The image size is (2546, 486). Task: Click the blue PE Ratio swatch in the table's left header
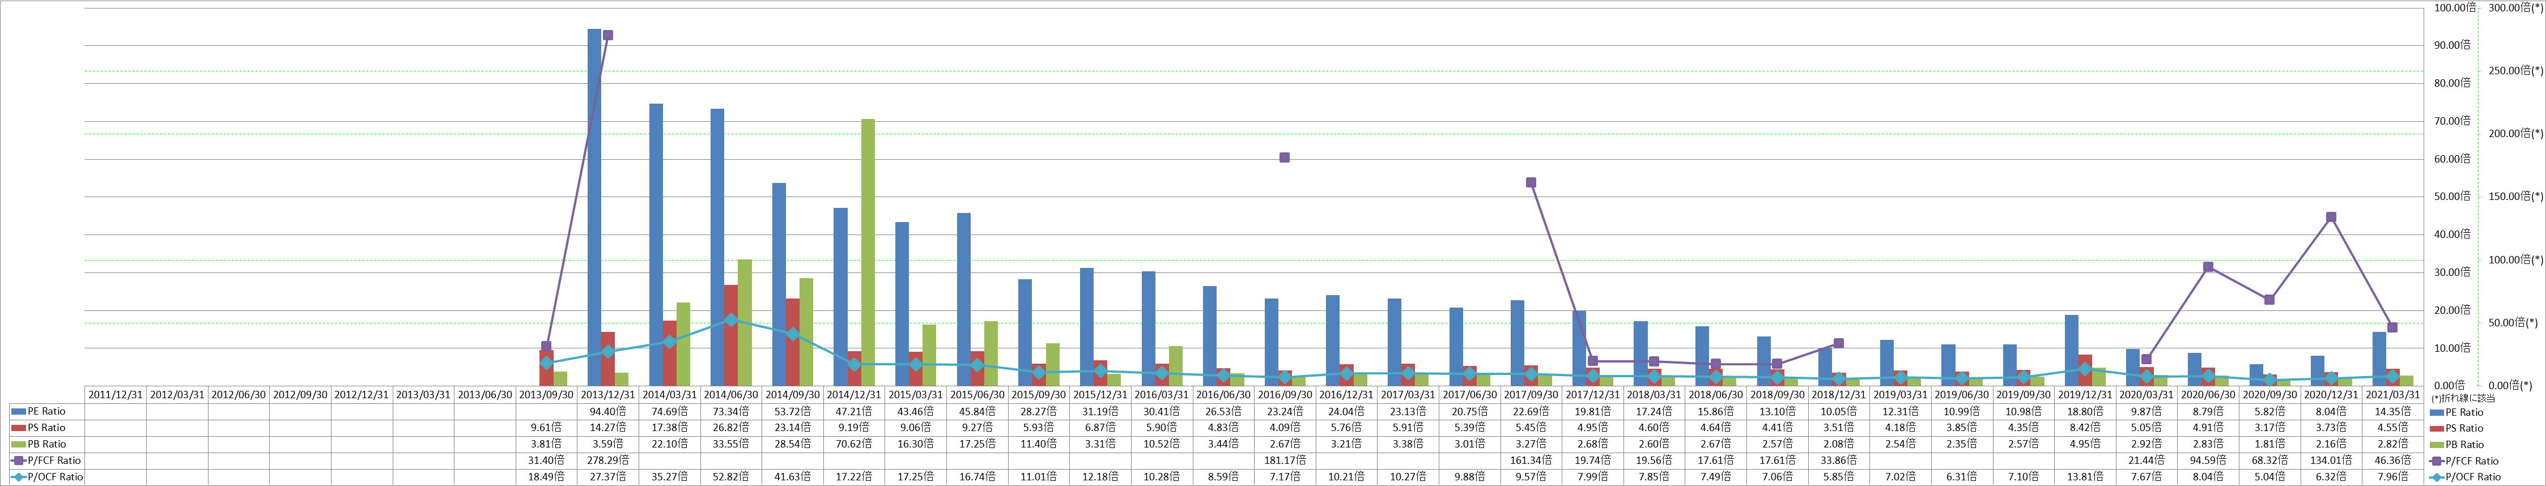[x=19, y=411]
